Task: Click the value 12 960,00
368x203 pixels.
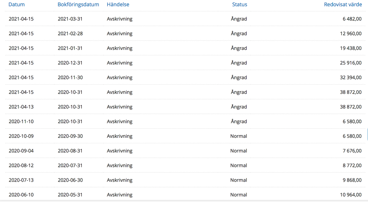Action: [x=351, y=34]
